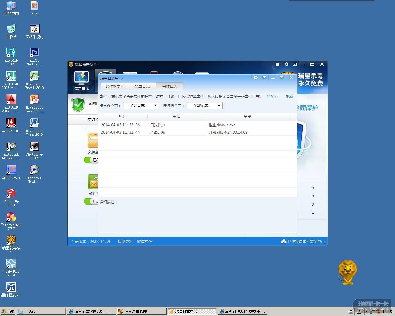Switch to 最新24.00.14.68版本 taskbar item
395x316 pixels.
(x=243, y=311)
